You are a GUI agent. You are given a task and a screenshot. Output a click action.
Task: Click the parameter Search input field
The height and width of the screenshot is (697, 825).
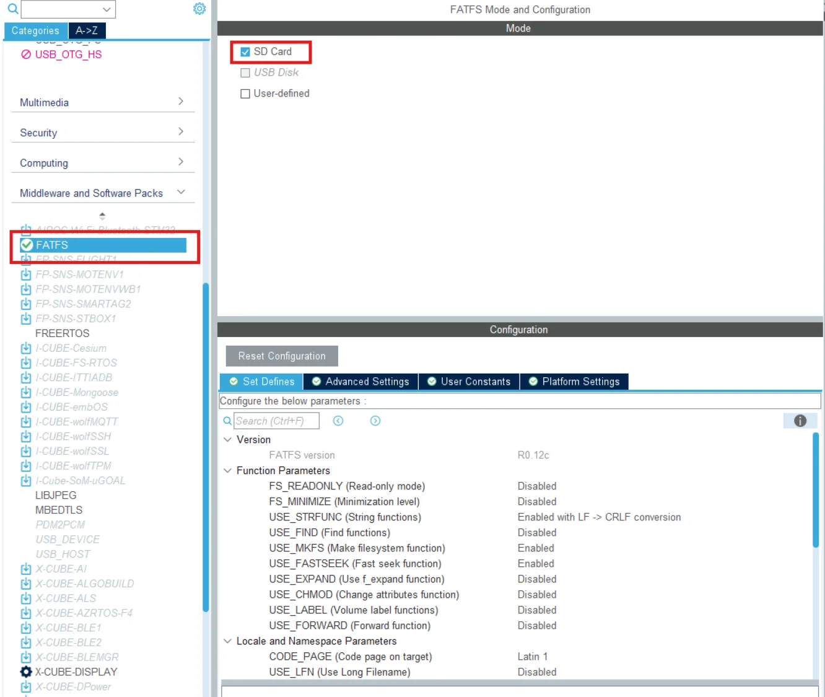[276, 421]
